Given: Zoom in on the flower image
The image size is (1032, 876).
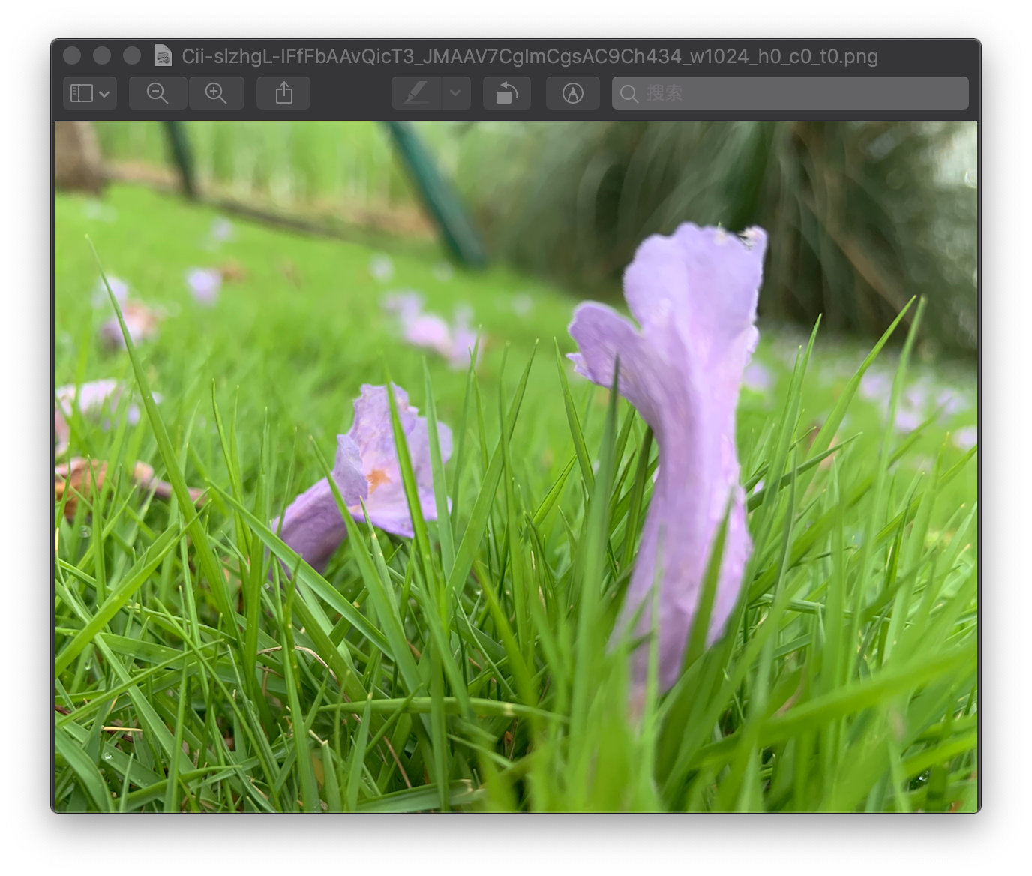Looking at the screenshot, I should coord(216,93).
